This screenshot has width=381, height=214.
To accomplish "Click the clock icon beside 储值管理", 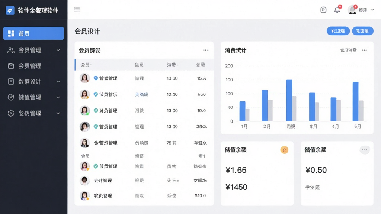I will (11, 97).
